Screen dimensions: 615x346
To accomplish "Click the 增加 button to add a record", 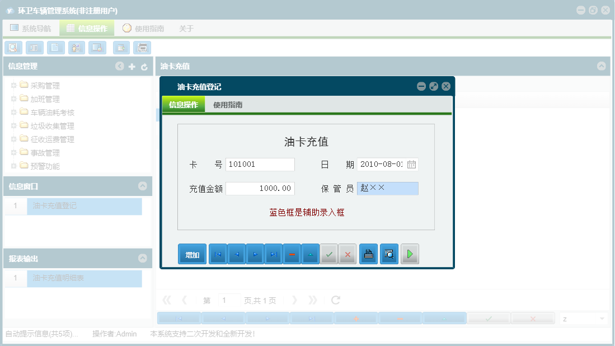I will point(192,254).
